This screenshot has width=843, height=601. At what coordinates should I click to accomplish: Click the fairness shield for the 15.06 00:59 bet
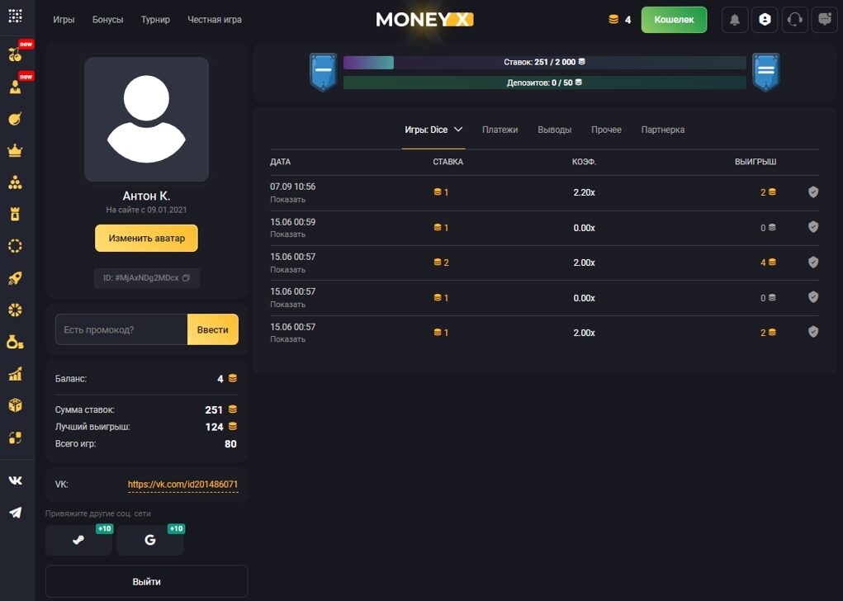tap(813, 227)
